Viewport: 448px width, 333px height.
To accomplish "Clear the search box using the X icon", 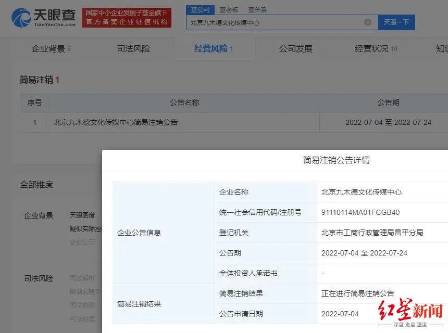I will pos(368,22).
